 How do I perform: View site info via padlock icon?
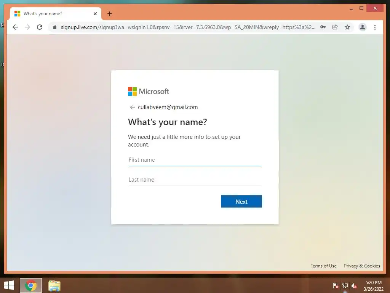(55, 27)
